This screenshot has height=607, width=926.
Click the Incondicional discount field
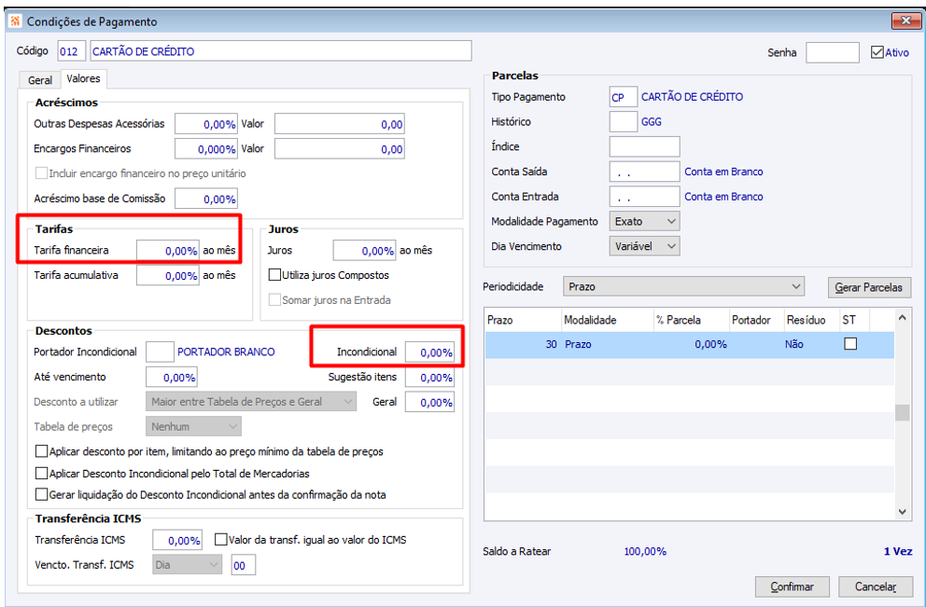[429, 352]
